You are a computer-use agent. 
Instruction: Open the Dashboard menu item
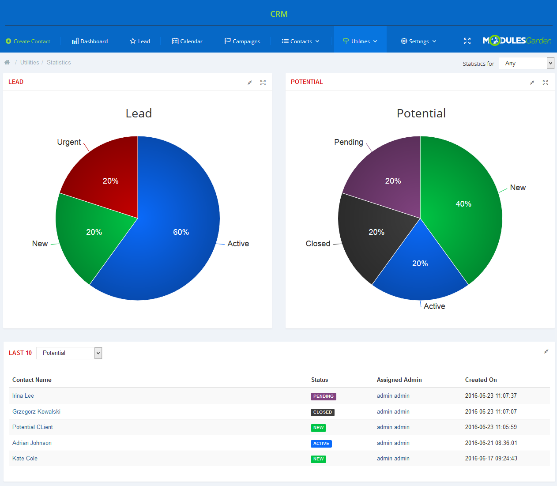click(x=90, y=41)
